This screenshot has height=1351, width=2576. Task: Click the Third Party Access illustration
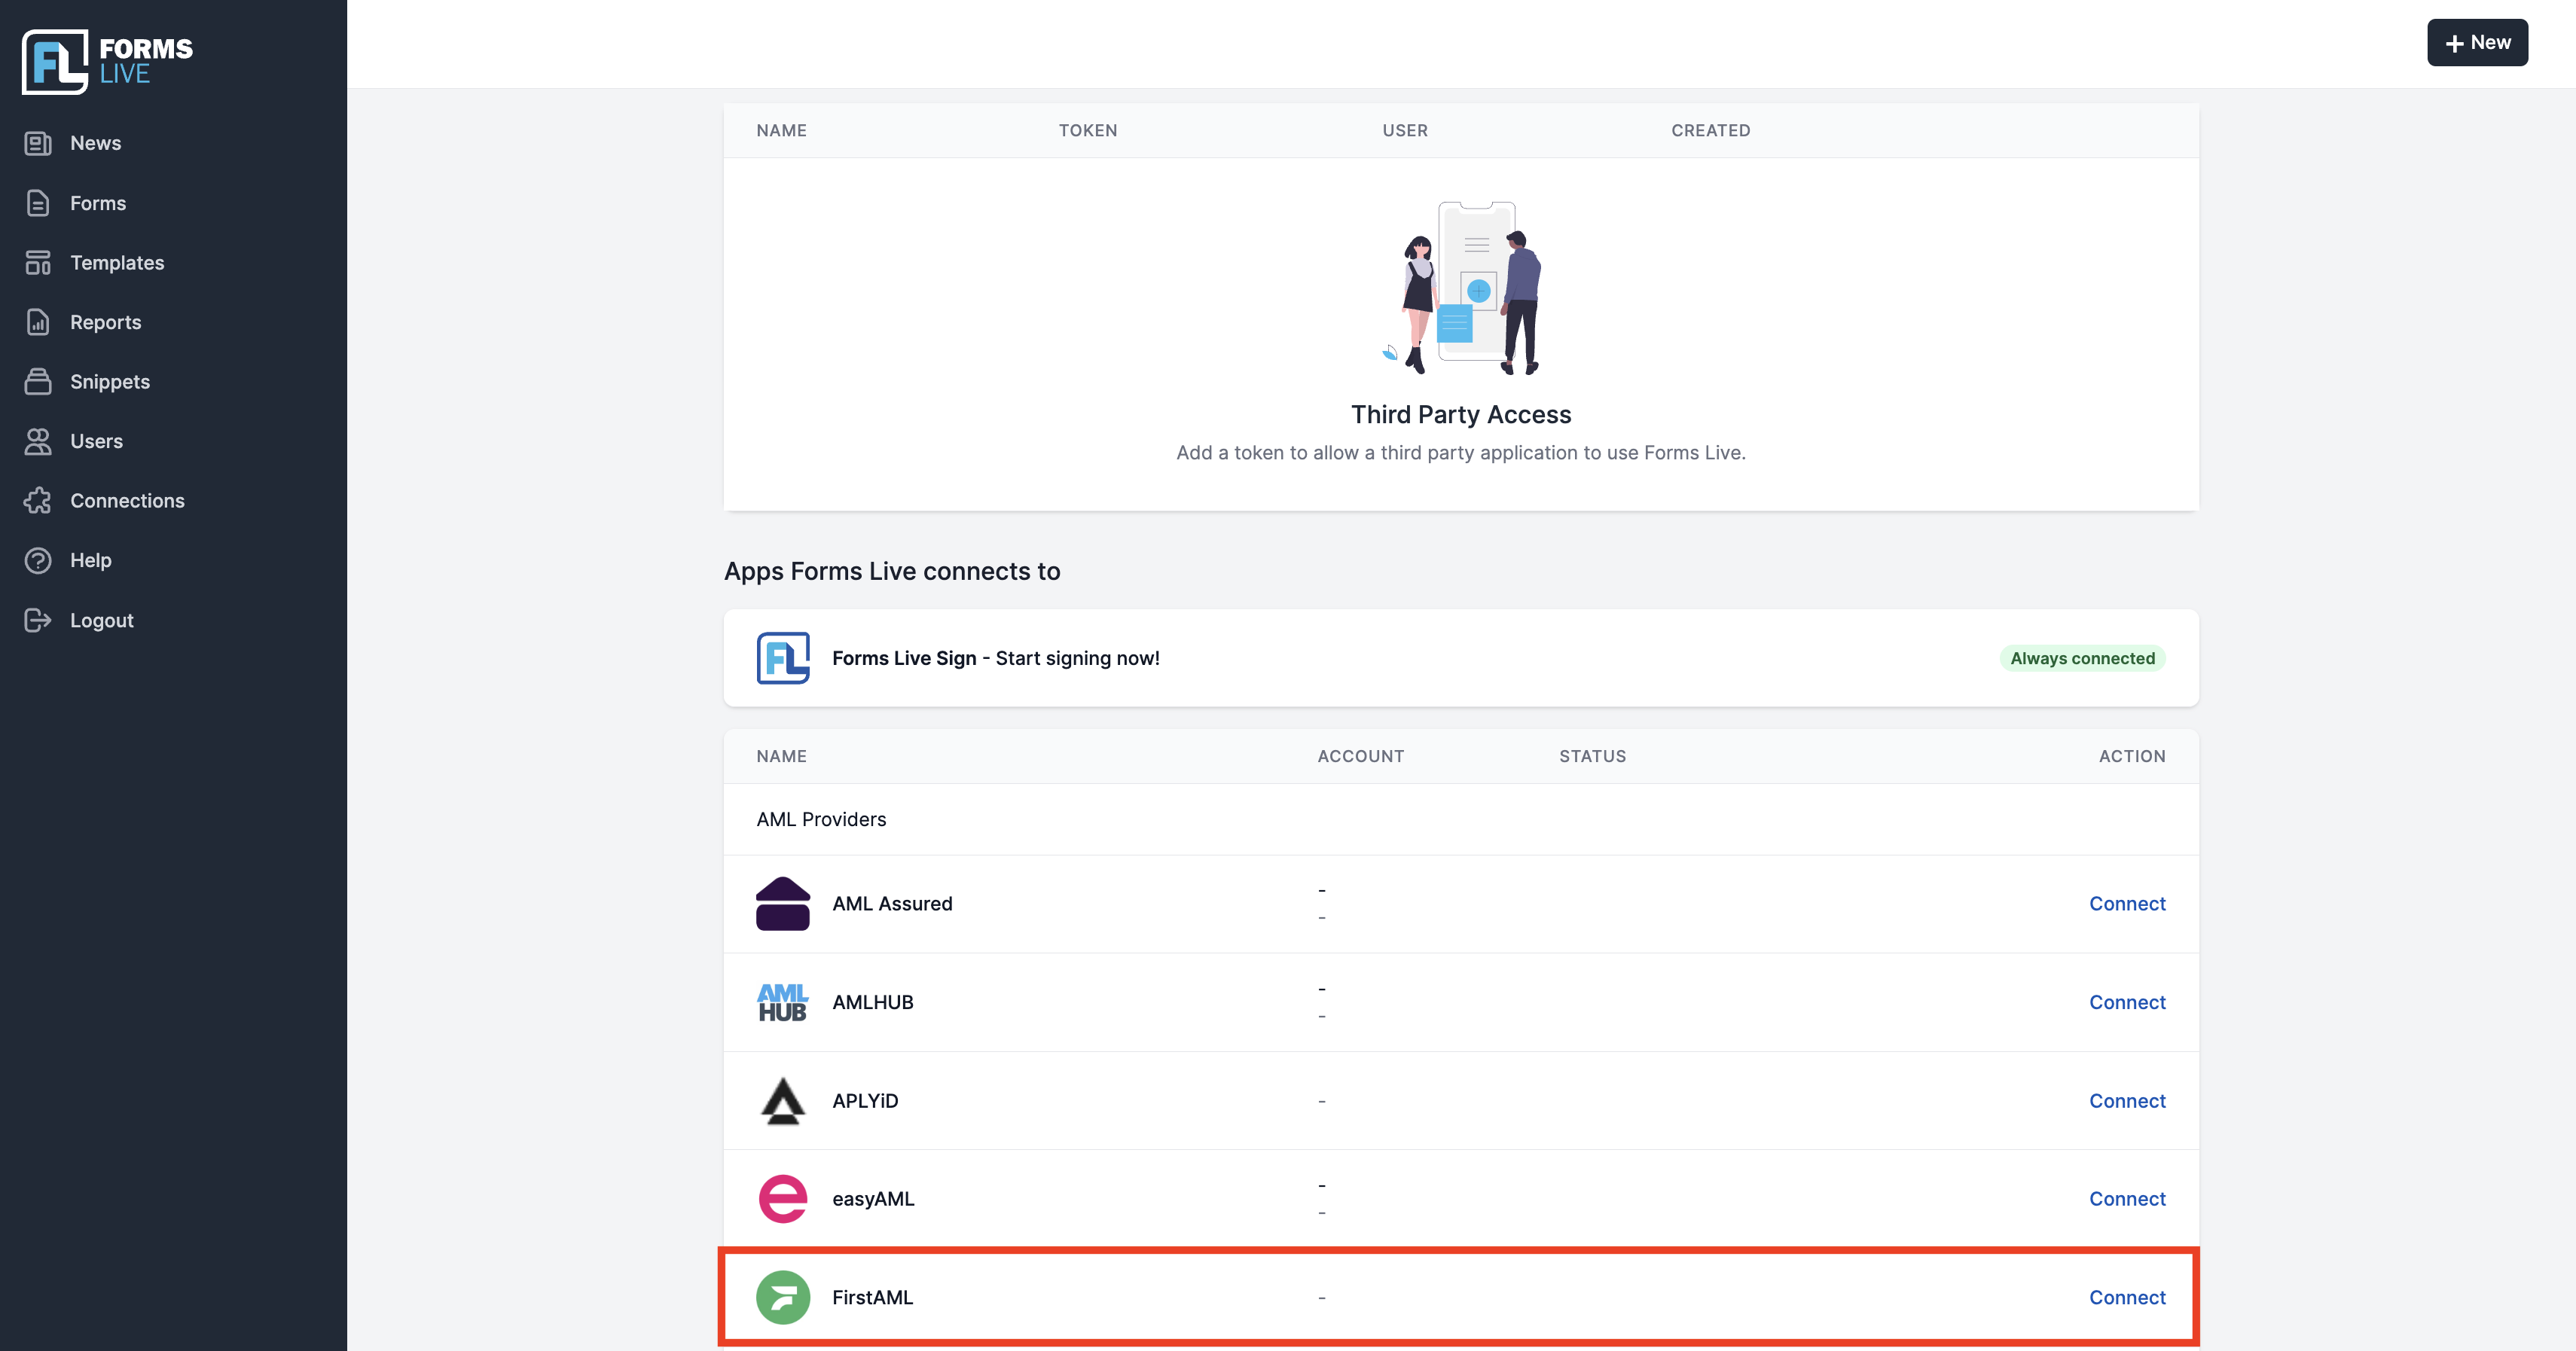pyautogui.click(x=1461, y=288)
